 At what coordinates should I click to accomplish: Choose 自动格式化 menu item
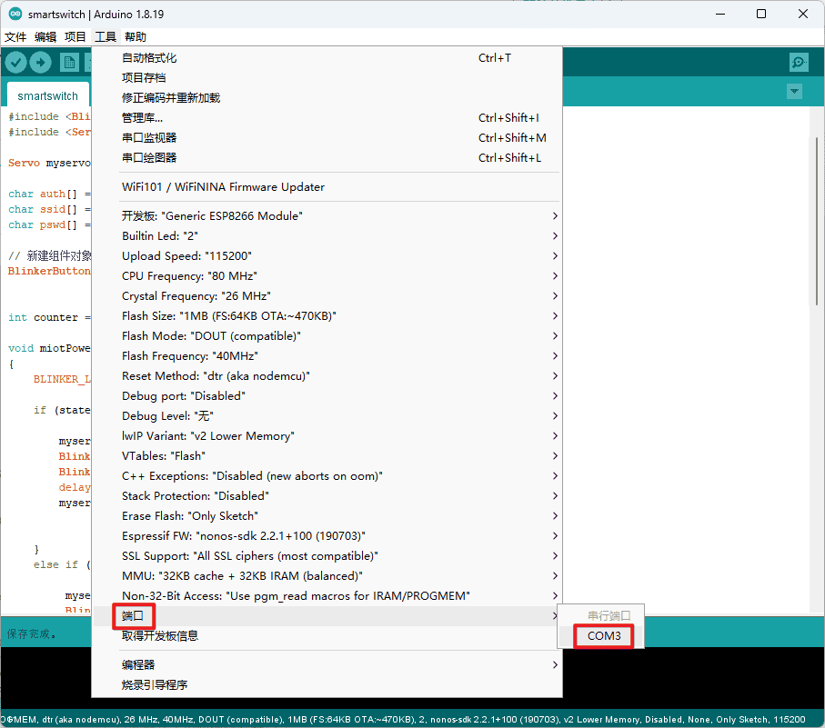pyautogui.click(x=327, y=58)
